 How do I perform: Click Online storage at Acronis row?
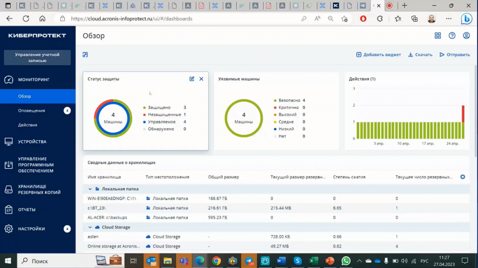276,246
